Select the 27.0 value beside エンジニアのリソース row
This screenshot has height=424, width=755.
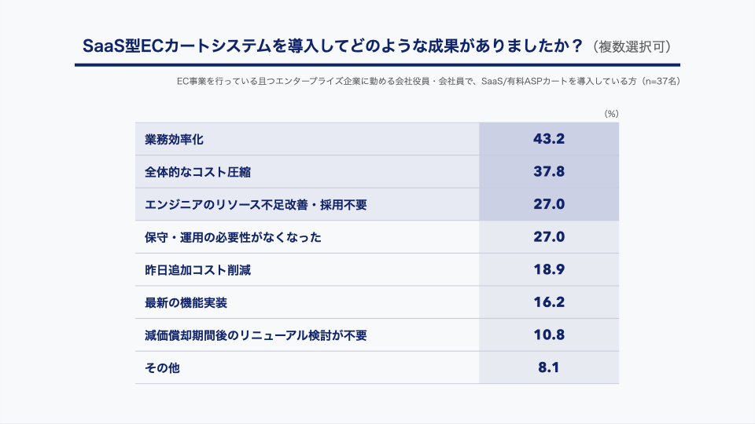click(x=549, y=204)
